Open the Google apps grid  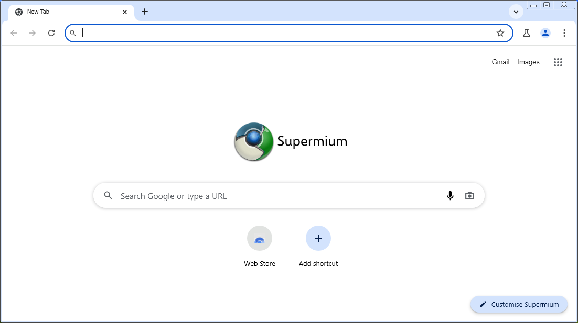click(x=558, y=62)
